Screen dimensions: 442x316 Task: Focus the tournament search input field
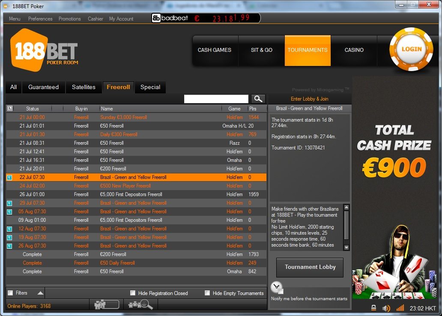tap(216, 99)
